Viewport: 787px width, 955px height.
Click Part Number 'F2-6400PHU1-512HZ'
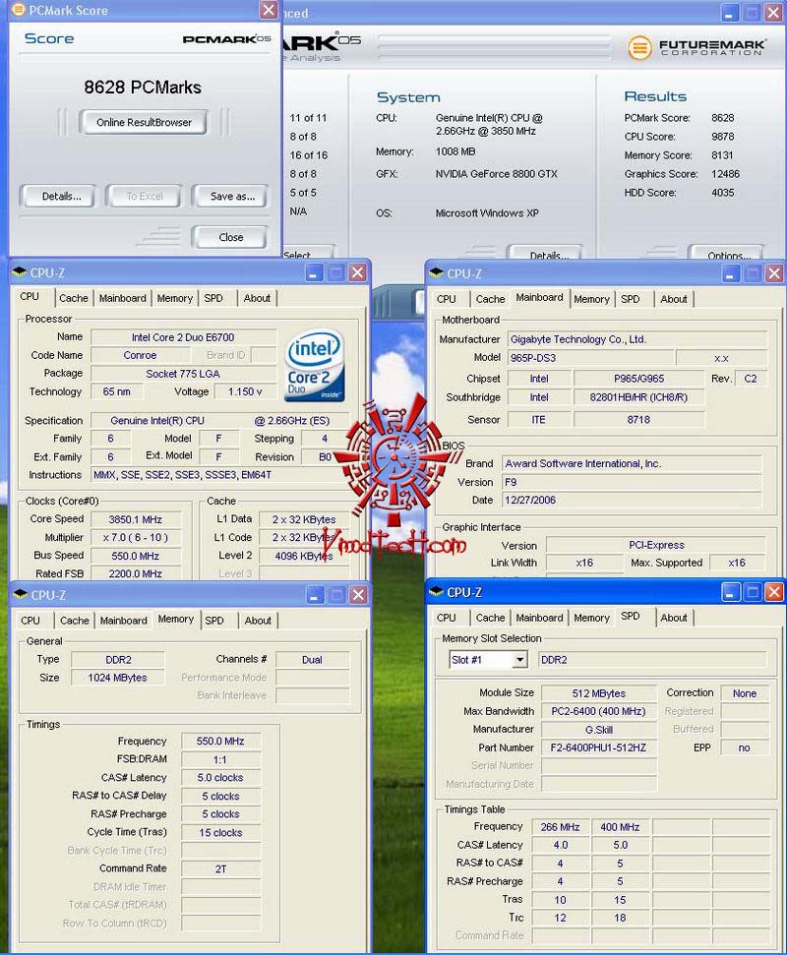tap(599, 747)
